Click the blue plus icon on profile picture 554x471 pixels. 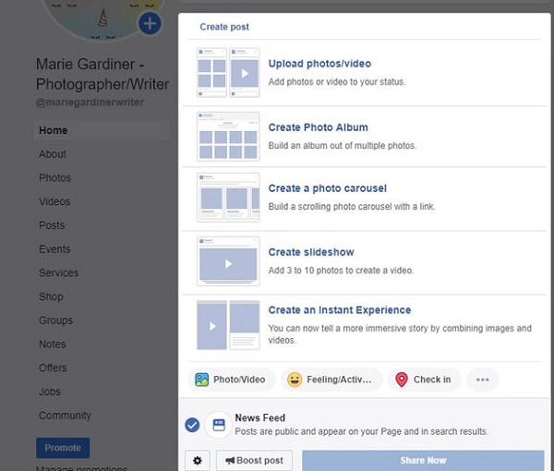coord(150,24)
